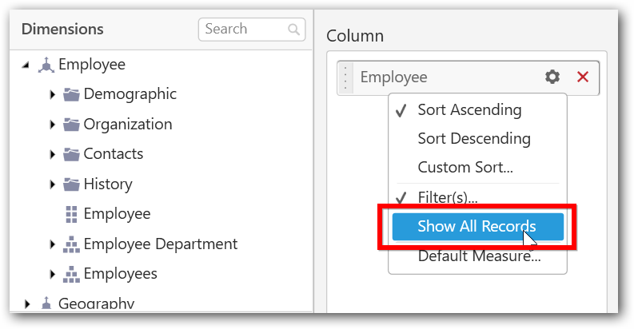634x329 pixels.
Task: Click the Employee attribute grid icon
Action: (x=72, y=214)
